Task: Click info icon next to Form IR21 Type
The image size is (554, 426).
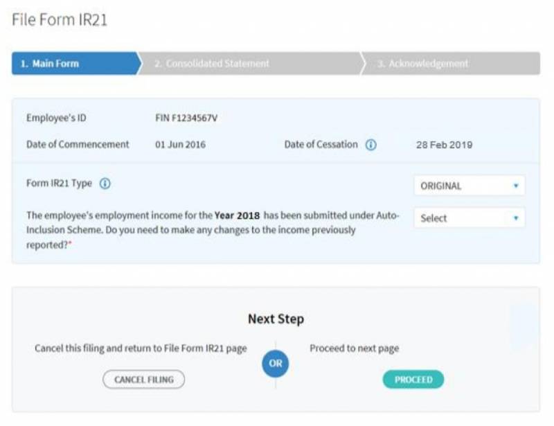Action: click(105, 184)
